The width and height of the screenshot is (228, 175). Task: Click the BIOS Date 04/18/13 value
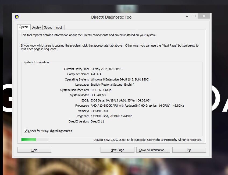click(120, 100)
